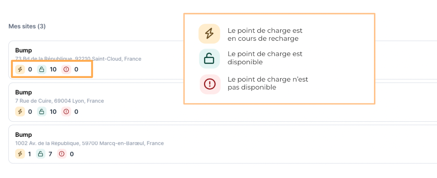This screenshot has width=437, height=178.
Task: Click the "Mes sites (3)" heading
Action: (x=27, y=26)
